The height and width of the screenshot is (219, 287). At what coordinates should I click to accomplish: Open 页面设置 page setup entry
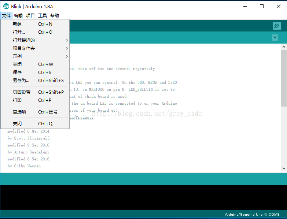point(35,92)
